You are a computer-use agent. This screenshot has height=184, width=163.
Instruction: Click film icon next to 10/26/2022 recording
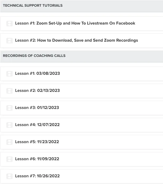pyautogui.click(x=9, y=176)
